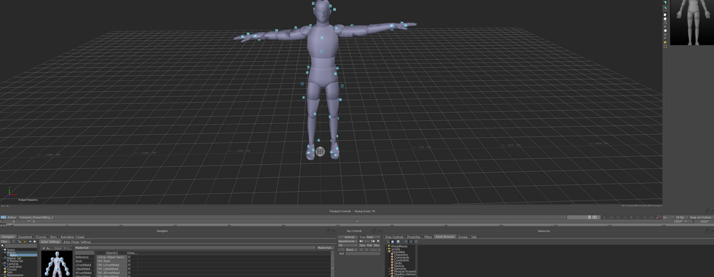Viewport: 714px width, 277px height.
Task: Select MarkerSet child node in Navigator tree
Action: click(16, 261)
